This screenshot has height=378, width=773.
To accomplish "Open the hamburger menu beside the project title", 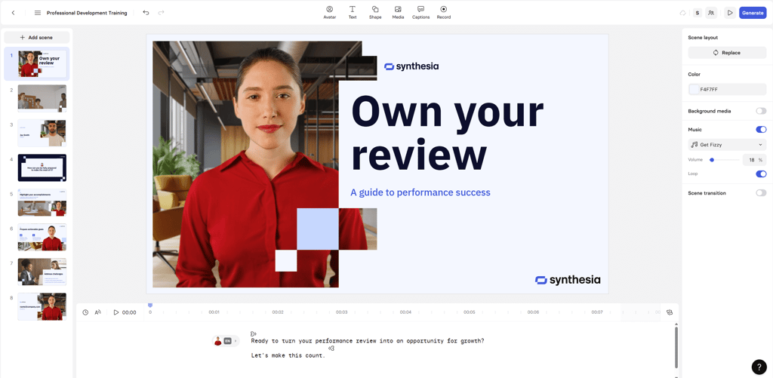I will (38, 13).
